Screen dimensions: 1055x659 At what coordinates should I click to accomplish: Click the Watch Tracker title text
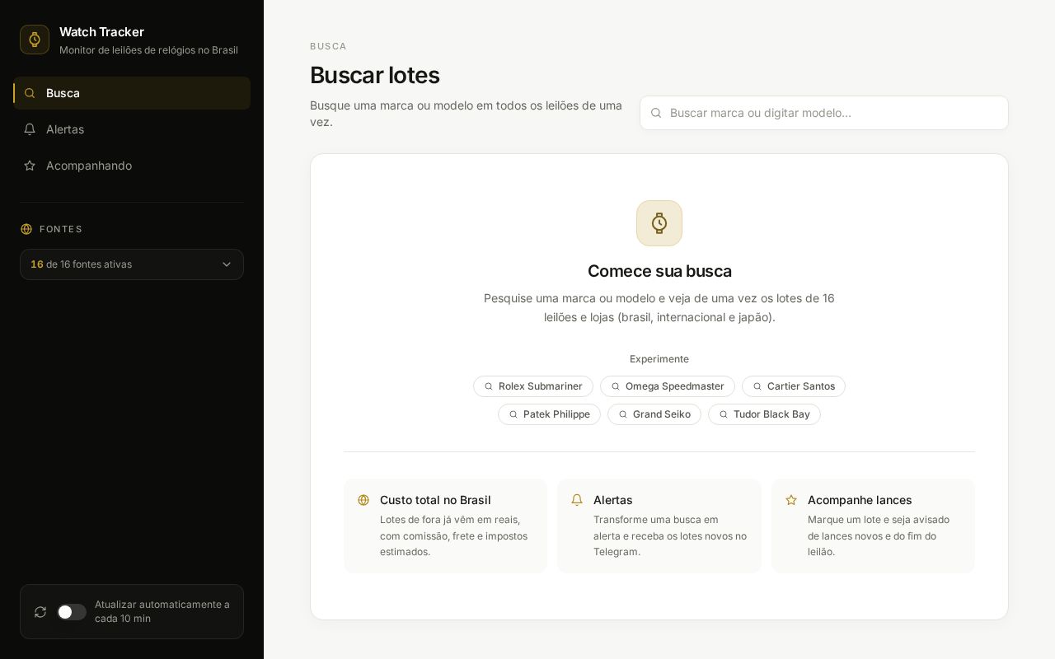click(x=101, y=32)
